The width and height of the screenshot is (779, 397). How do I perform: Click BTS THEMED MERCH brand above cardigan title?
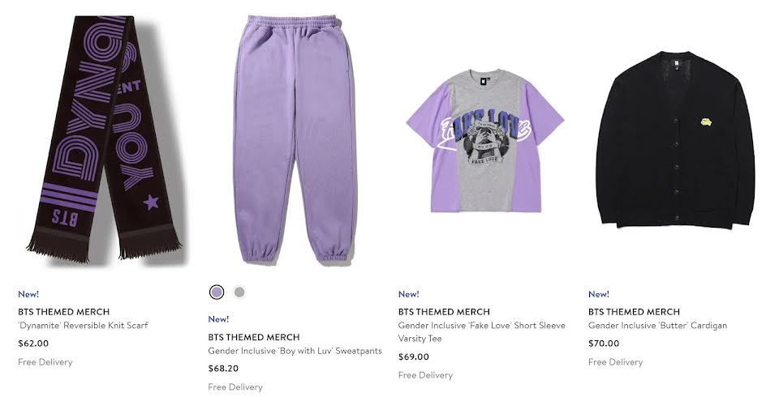pyautogui.click(x=634, y=312)
